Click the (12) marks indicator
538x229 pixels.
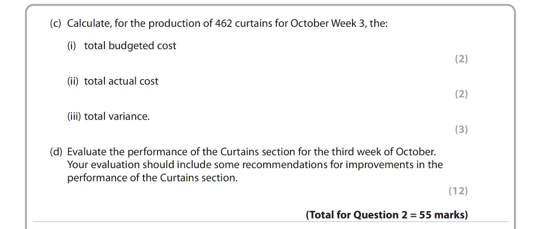(459, 191)
